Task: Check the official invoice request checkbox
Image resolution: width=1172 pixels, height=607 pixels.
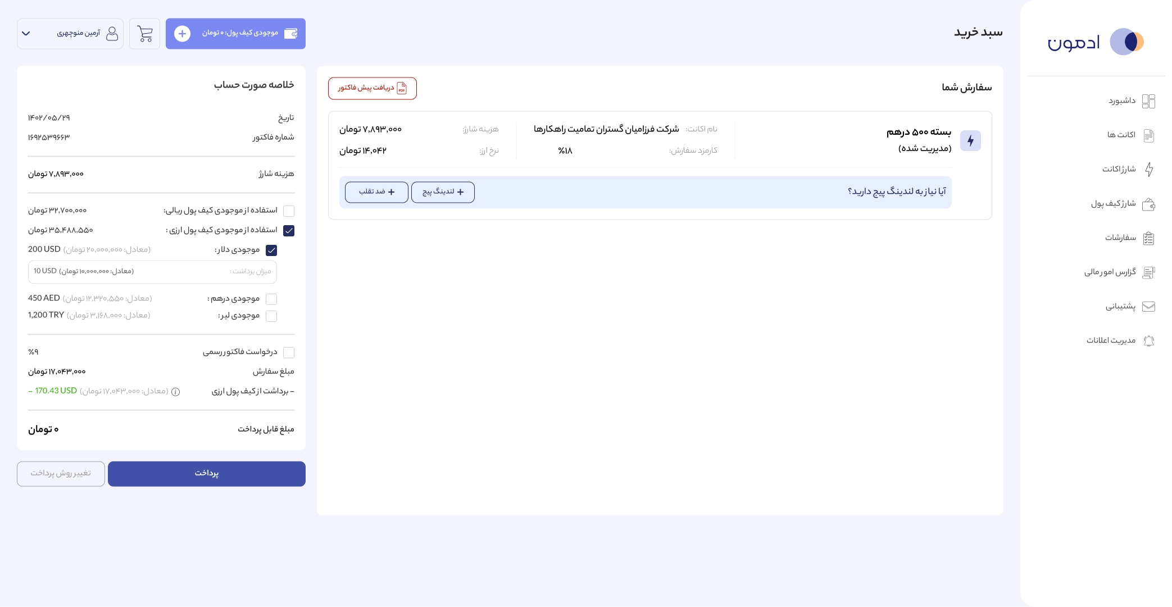Action: 289,353
